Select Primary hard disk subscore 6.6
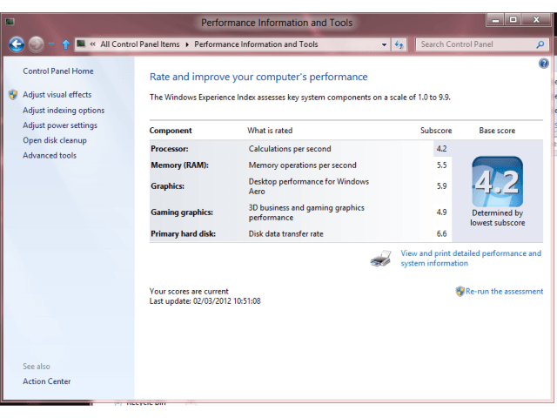Image resolution: width=557 pixels, height=418 pixels. (441, 234)
